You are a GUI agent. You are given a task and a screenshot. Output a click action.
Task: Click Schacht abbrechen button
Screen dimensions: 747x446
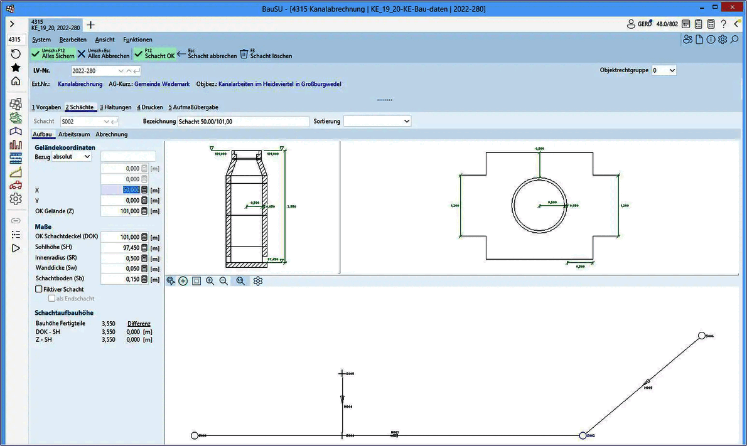point(207,54)
